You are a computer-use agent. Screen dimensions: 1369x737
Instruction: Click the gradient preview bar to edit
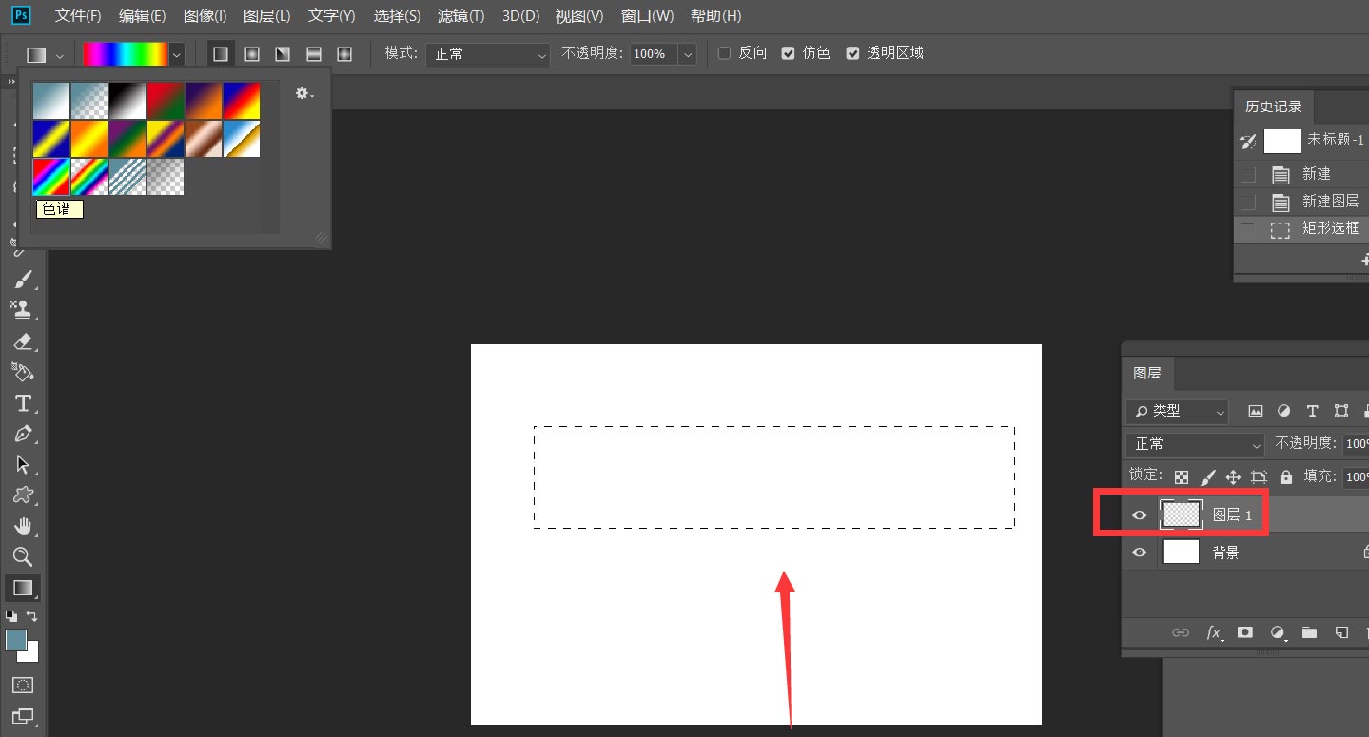click(126, 55)
